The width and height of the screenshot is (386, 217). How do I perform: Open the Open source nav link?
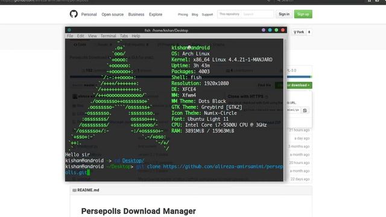point(113,14)
